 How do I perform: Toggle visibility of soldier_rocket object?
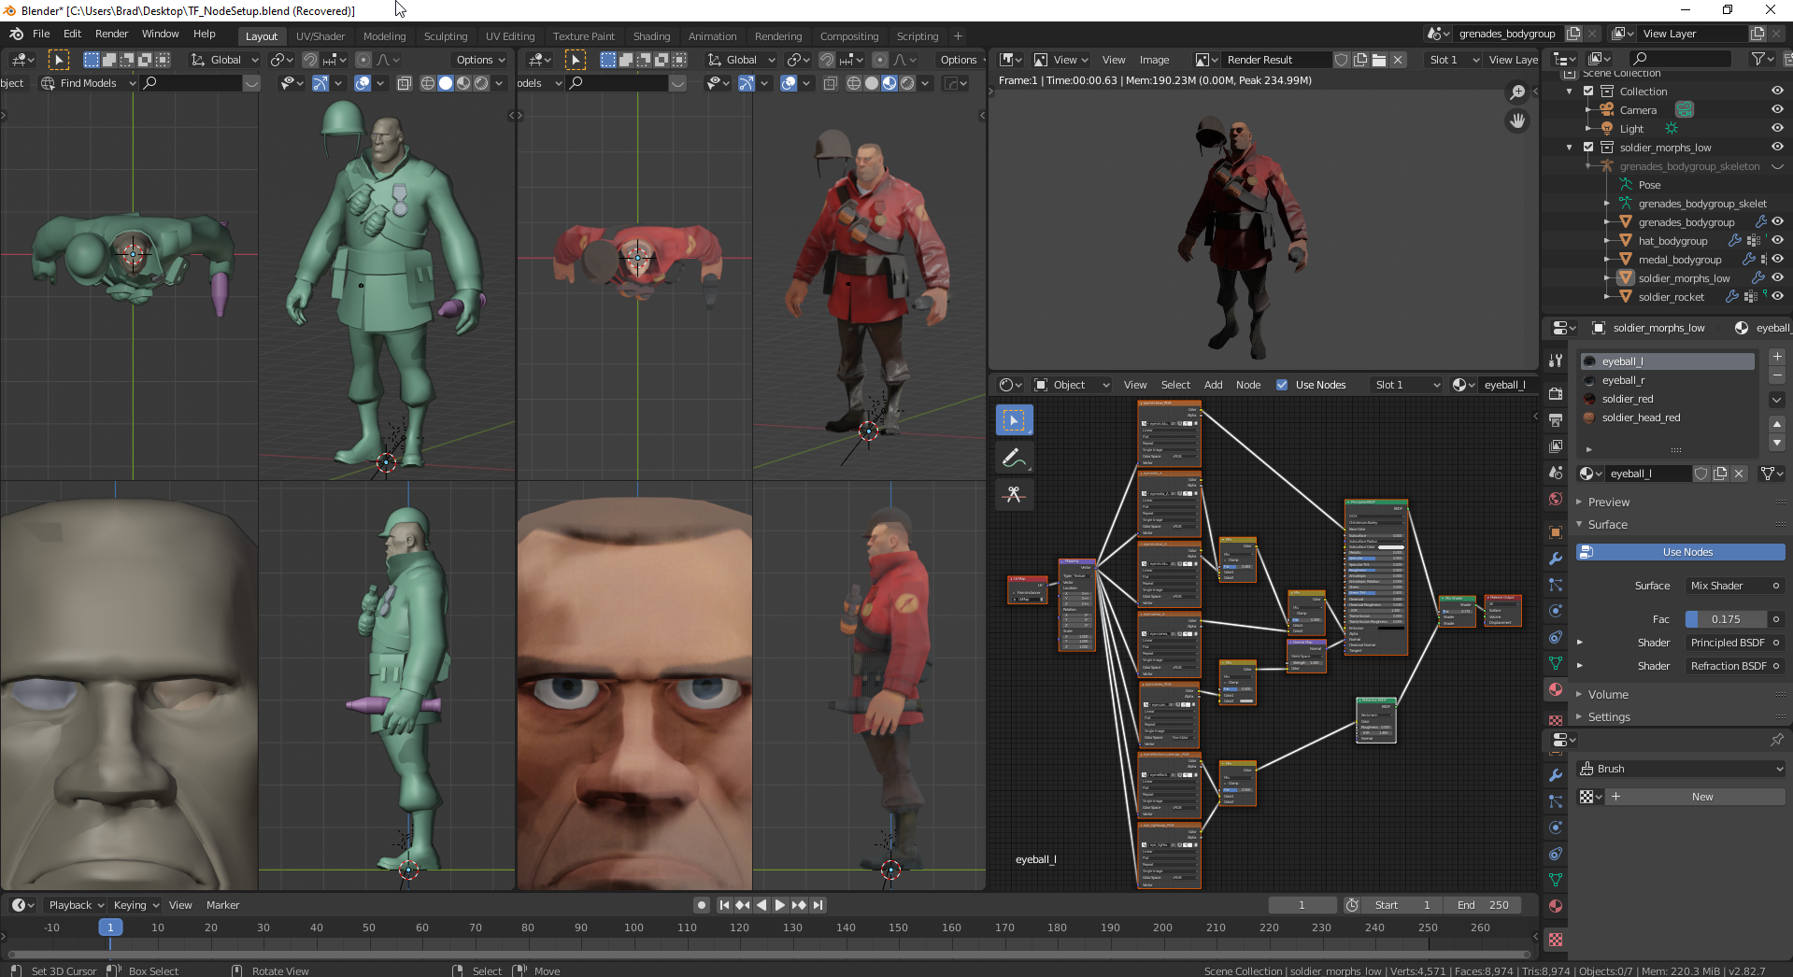click(1777, 297)
